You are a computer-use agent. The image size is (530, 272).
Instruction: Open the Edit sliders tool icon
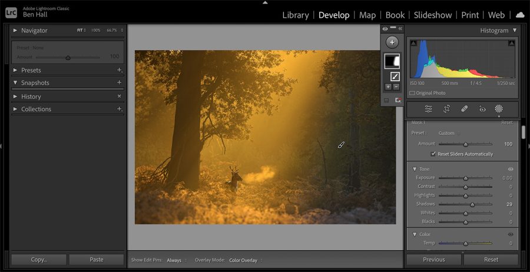[x=428, y=109]
